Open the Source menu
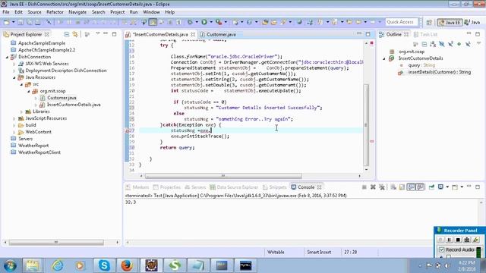 [x=34, y=12]
